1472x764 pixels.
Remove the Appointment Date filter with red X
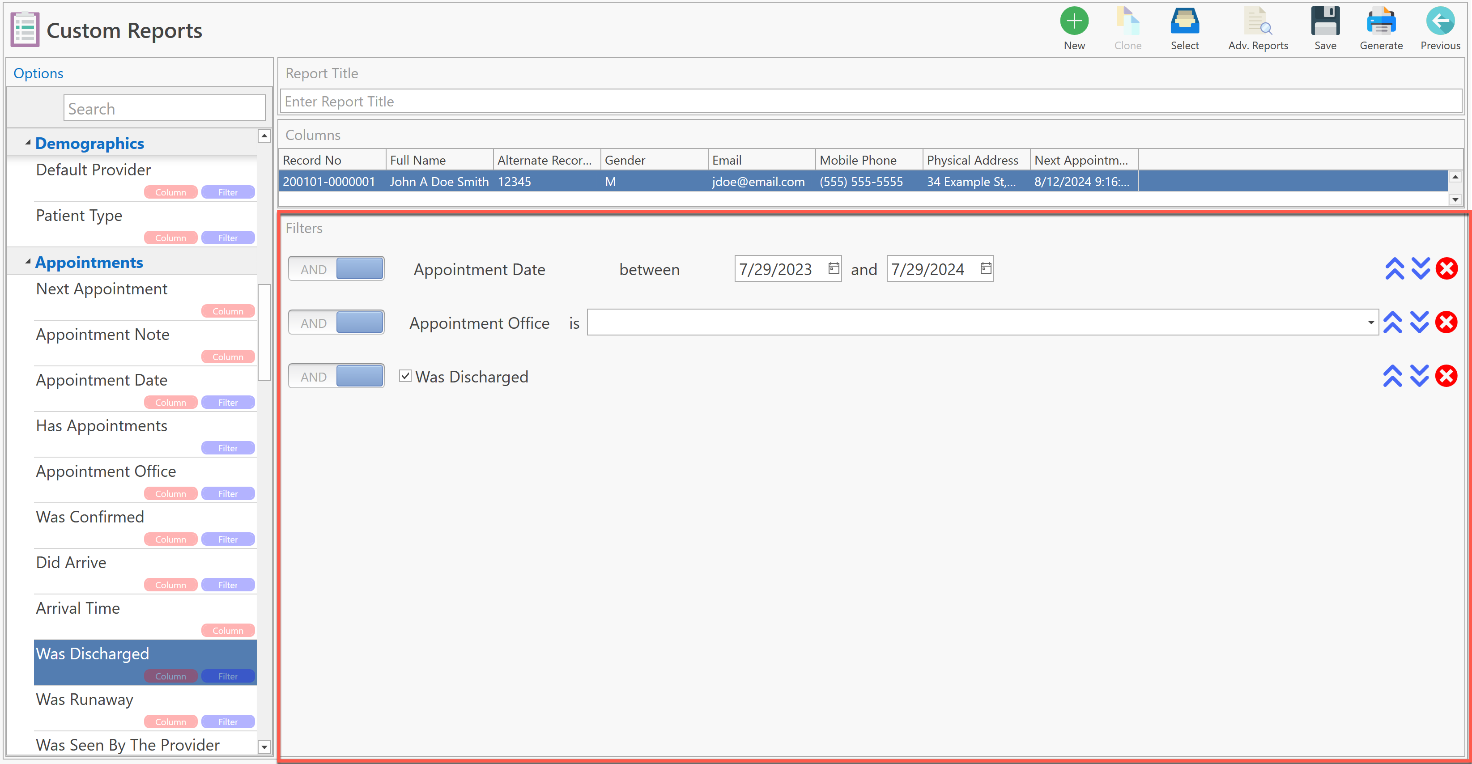pyautogui.click(x=1446, y=268)
